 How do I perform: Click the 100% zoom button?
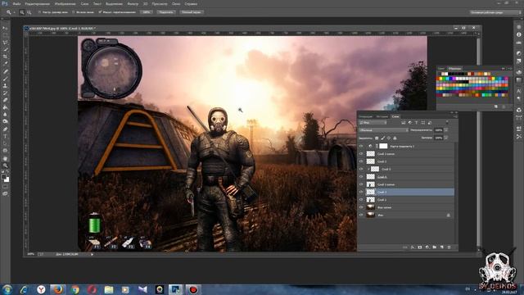coord(147,12)
